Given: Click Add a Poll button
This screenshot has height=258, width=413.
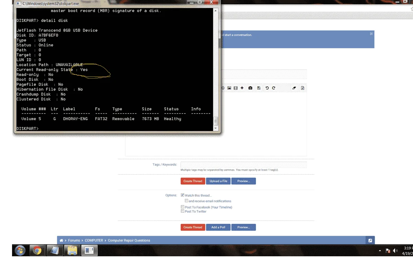Looking at the screenshot, I should tap(218, 227).
